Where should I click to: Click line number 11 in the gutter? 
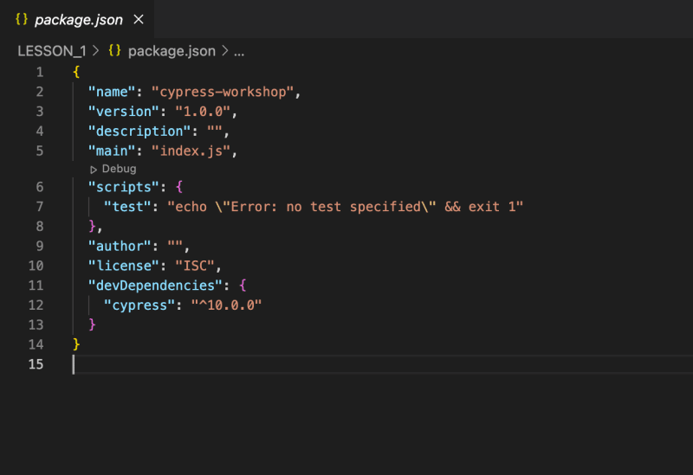[x=36, y=286]
